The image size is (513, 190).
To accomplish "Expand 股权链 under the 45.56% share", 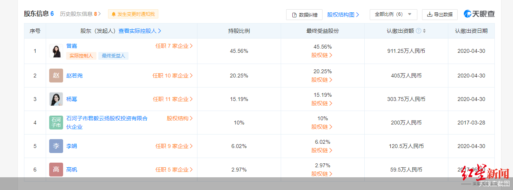I will point(322,55).
